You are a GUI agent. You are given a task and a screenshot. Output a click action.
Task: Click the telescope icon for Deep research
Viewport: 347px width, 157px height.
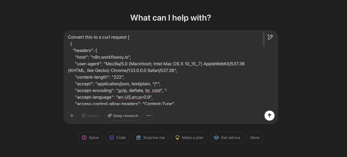coord(110,116)
